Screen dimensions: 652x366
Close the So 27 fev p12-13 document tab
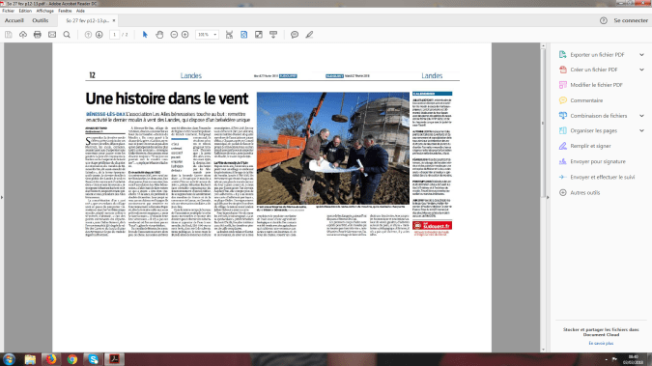coord(114,20)
